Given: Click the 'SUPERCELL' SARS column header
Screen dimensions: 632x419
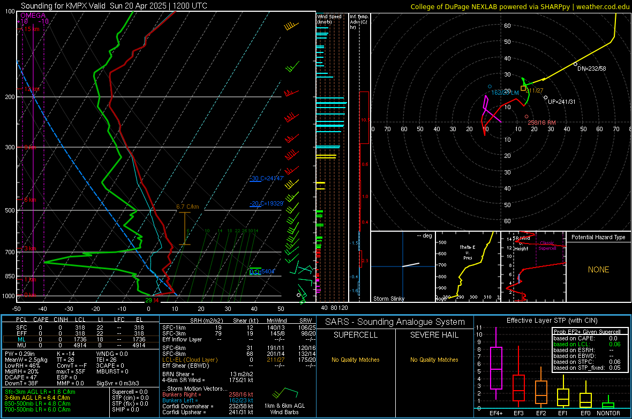Looking at the screenshot, I should 356,335.
